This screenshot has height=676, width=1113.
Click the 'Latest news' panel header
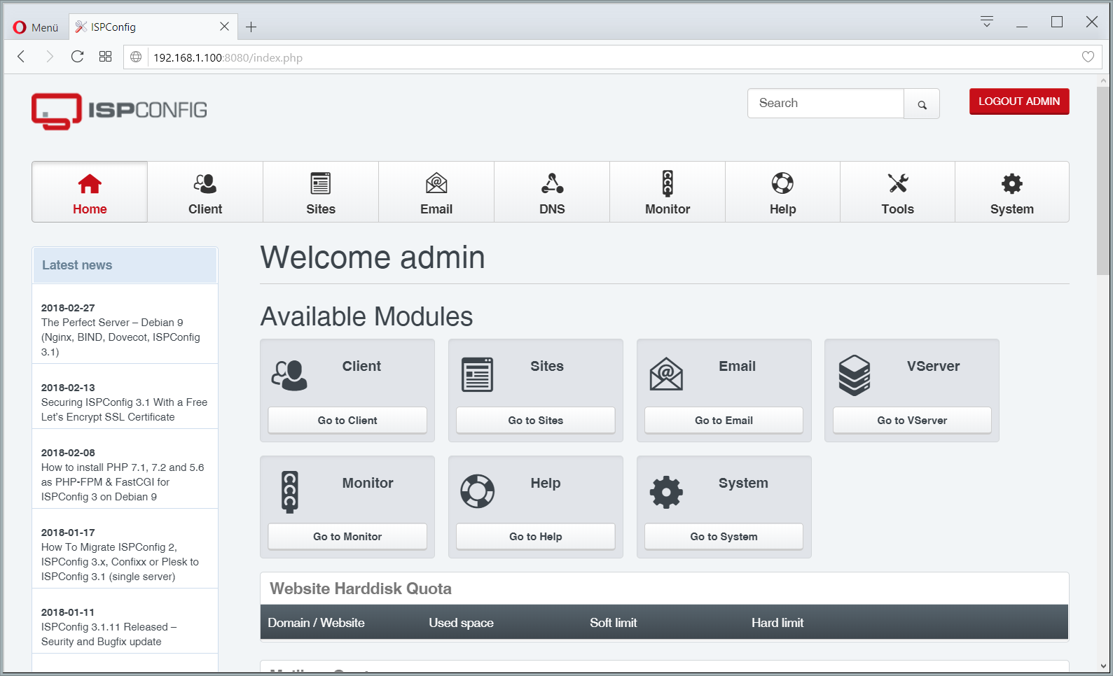click(x=125, y=265)
